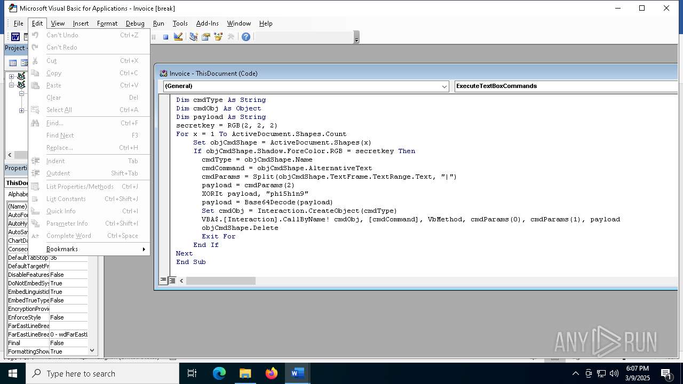
Task: Open Task View on taskbar
Action: coord(192,373)
